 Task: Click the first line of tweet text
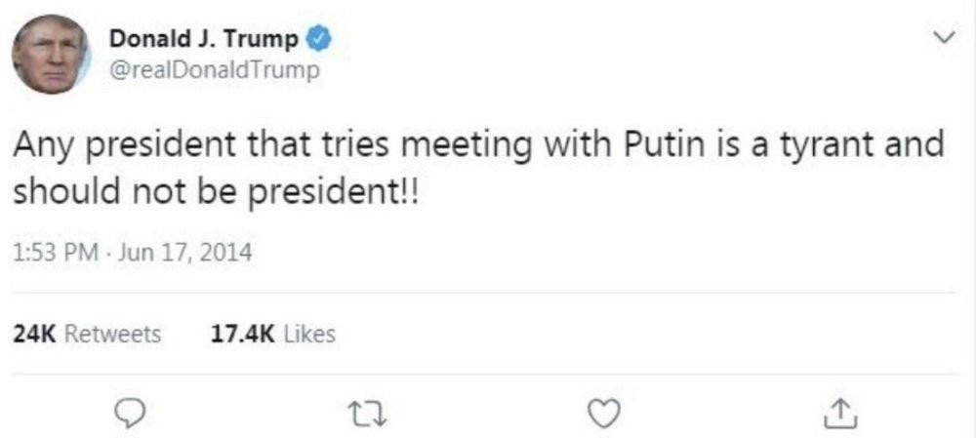point(478,147)
